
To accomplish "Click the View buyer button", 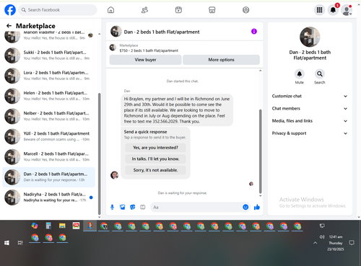I will pyautogui.click(x=145, y=60).
